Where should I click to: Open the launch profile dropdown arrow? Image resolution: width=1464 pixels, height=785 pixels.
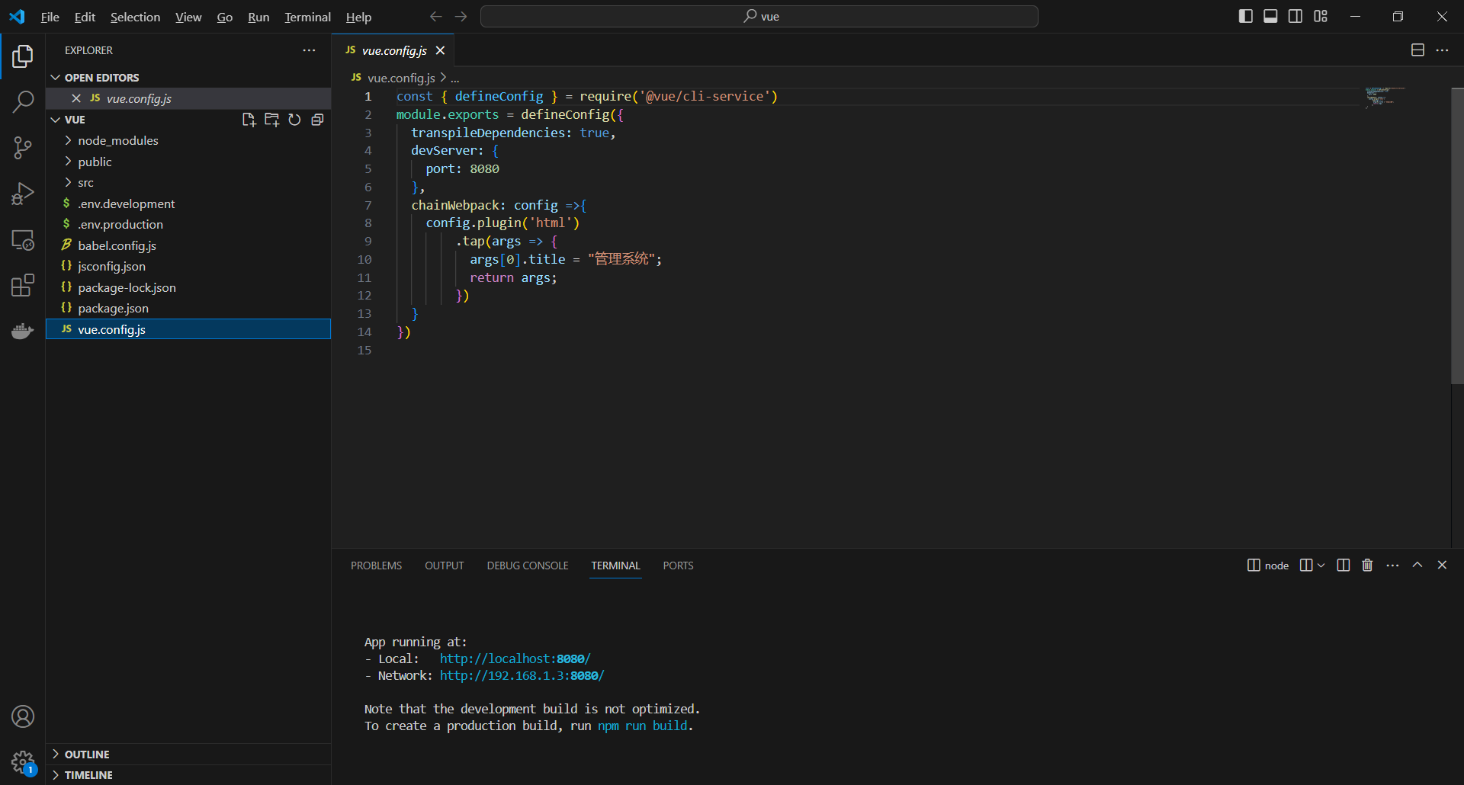pos(1321,566)
